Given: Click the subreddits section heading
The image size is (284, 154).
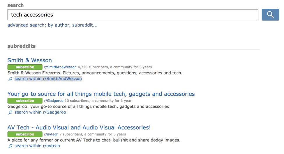Looking at the screenshot, I should [21, 46].
